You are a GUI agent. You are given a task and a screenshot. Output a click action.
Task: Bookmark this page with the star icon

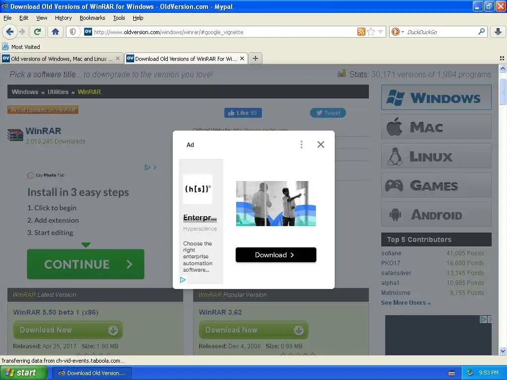pyautogui.click(x=371, y=32)
